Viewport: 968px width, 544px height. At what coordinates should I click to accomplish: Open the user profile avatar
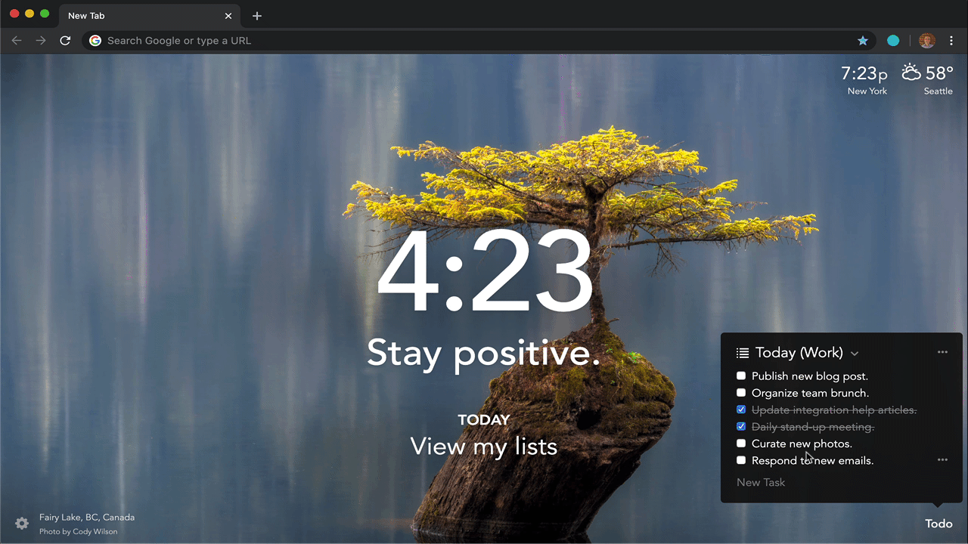click(x=926, y=41)
